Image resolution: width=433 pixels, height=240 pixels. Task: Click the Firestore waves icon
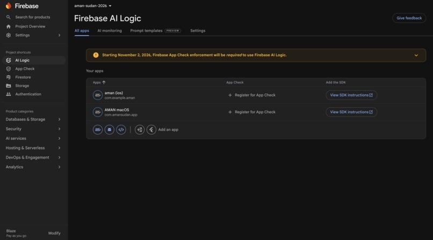click(9, 77)
